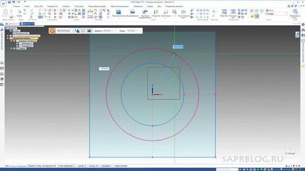The width and height of the screenshot is (305, 171).
Task: Open the Главная ribbon tab
Action: click(x=17, y=6)
